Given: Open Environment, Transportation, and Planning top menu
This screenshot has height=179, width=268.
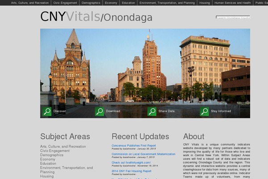Looking at the screenshot, I should click(167, 3).
